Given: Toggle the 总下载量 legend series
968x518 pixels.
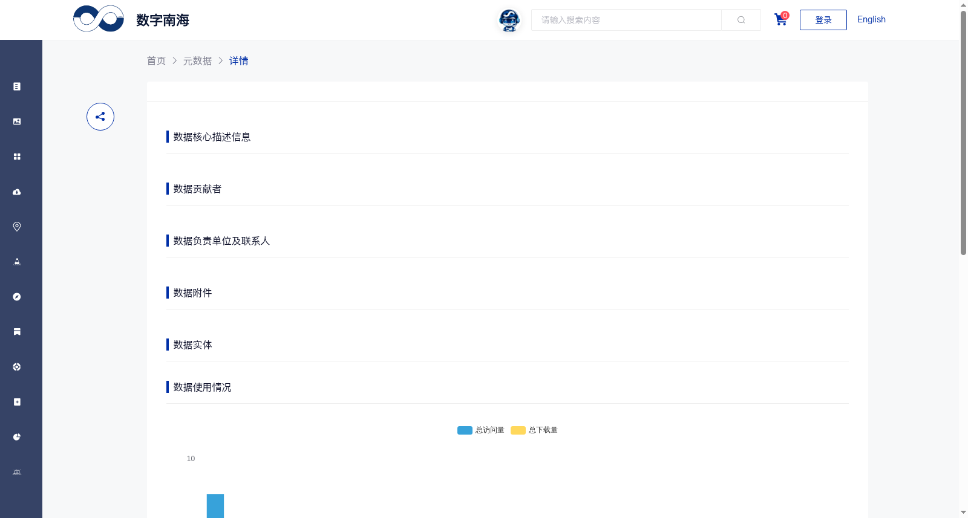Looking at the screenshot, I should pos(534,430).
